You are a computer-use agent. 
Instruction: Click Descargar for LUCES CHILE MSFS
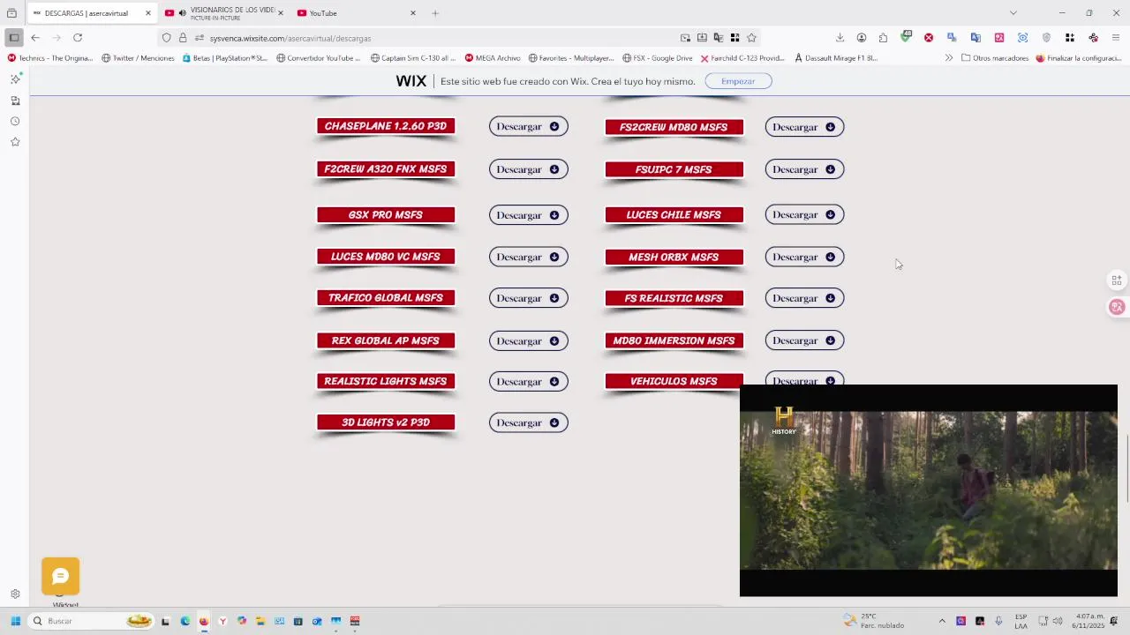[x=804, y=214]
